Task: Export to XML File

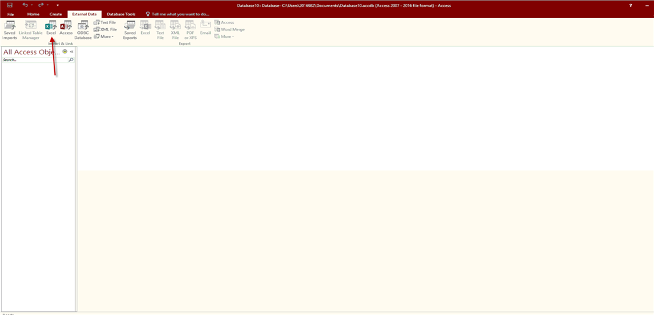Action: point(175,29)
